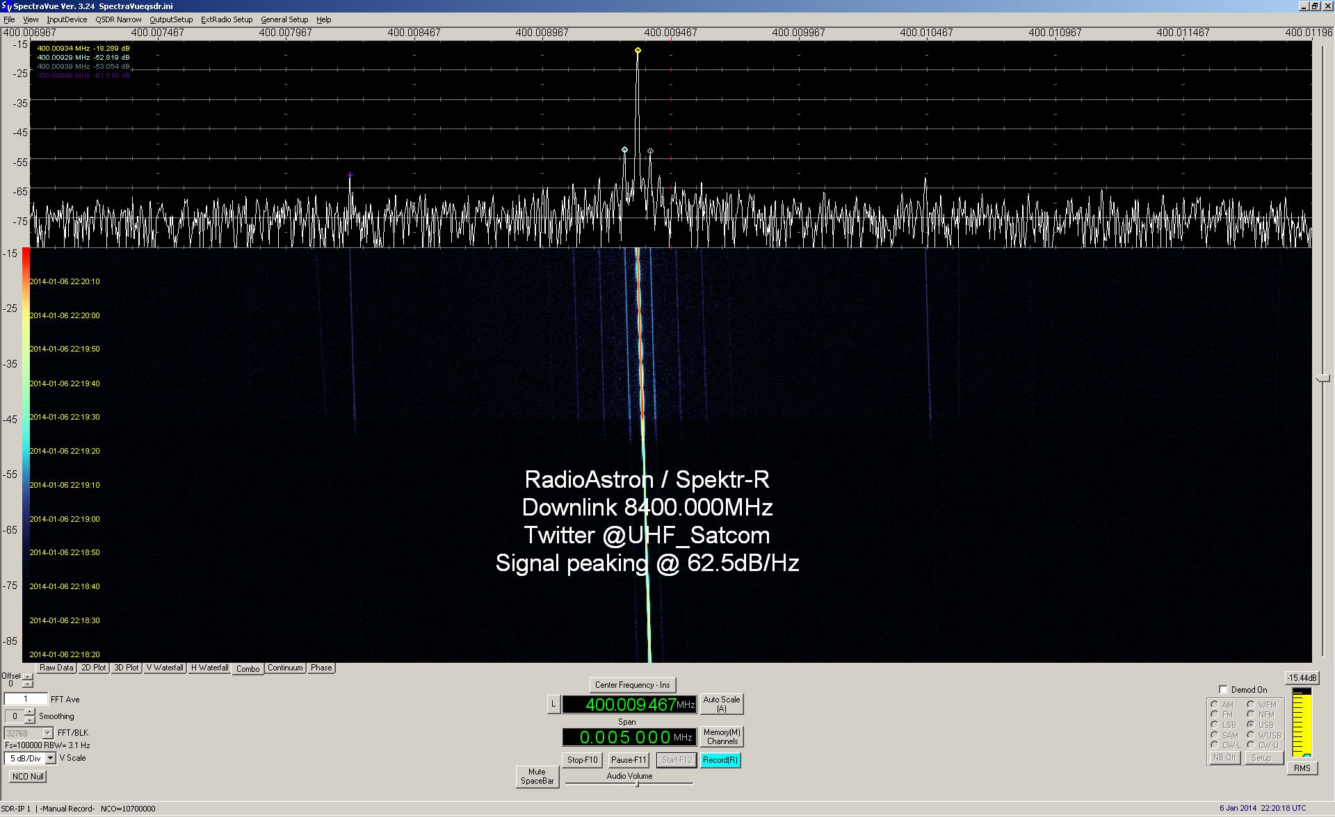Click the FFT Ave input field
The image size is (1335, 817).
[26, 699]
